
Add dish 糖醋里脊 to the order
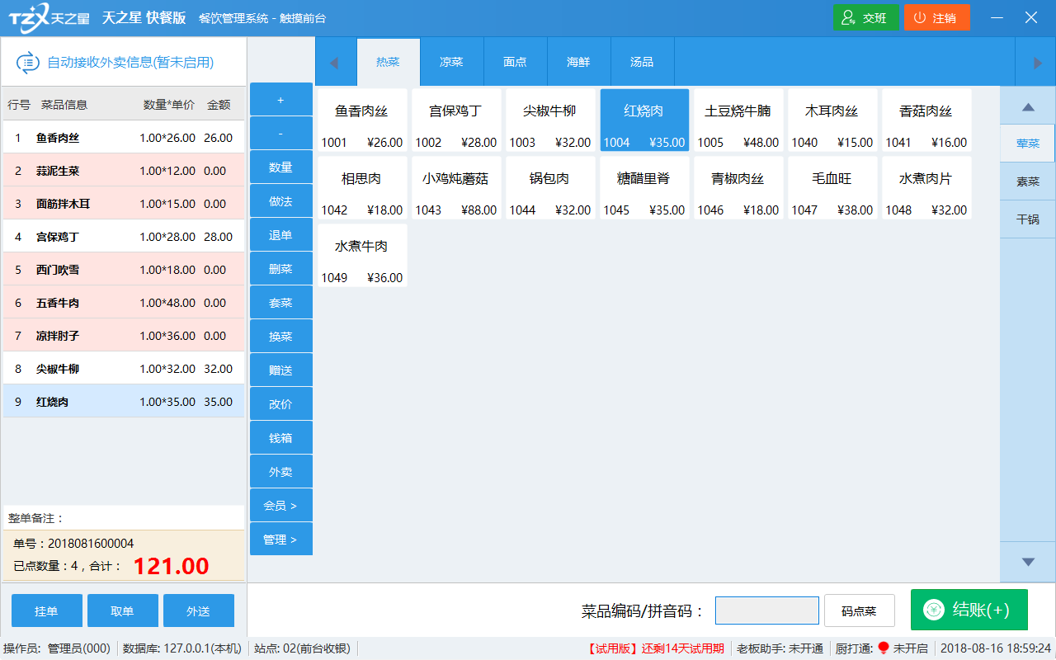[x=644, y=188]
